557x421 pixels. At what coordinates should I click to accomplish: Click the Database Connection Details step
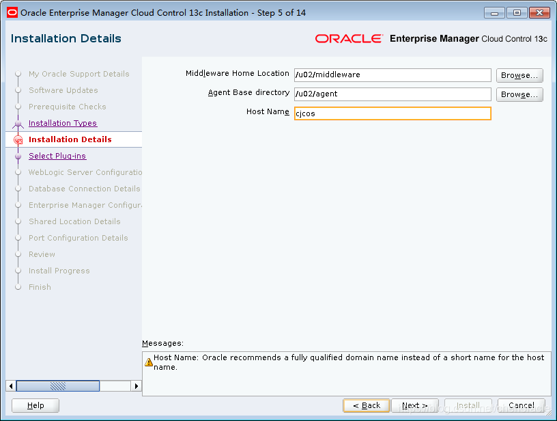pos(85,189)
